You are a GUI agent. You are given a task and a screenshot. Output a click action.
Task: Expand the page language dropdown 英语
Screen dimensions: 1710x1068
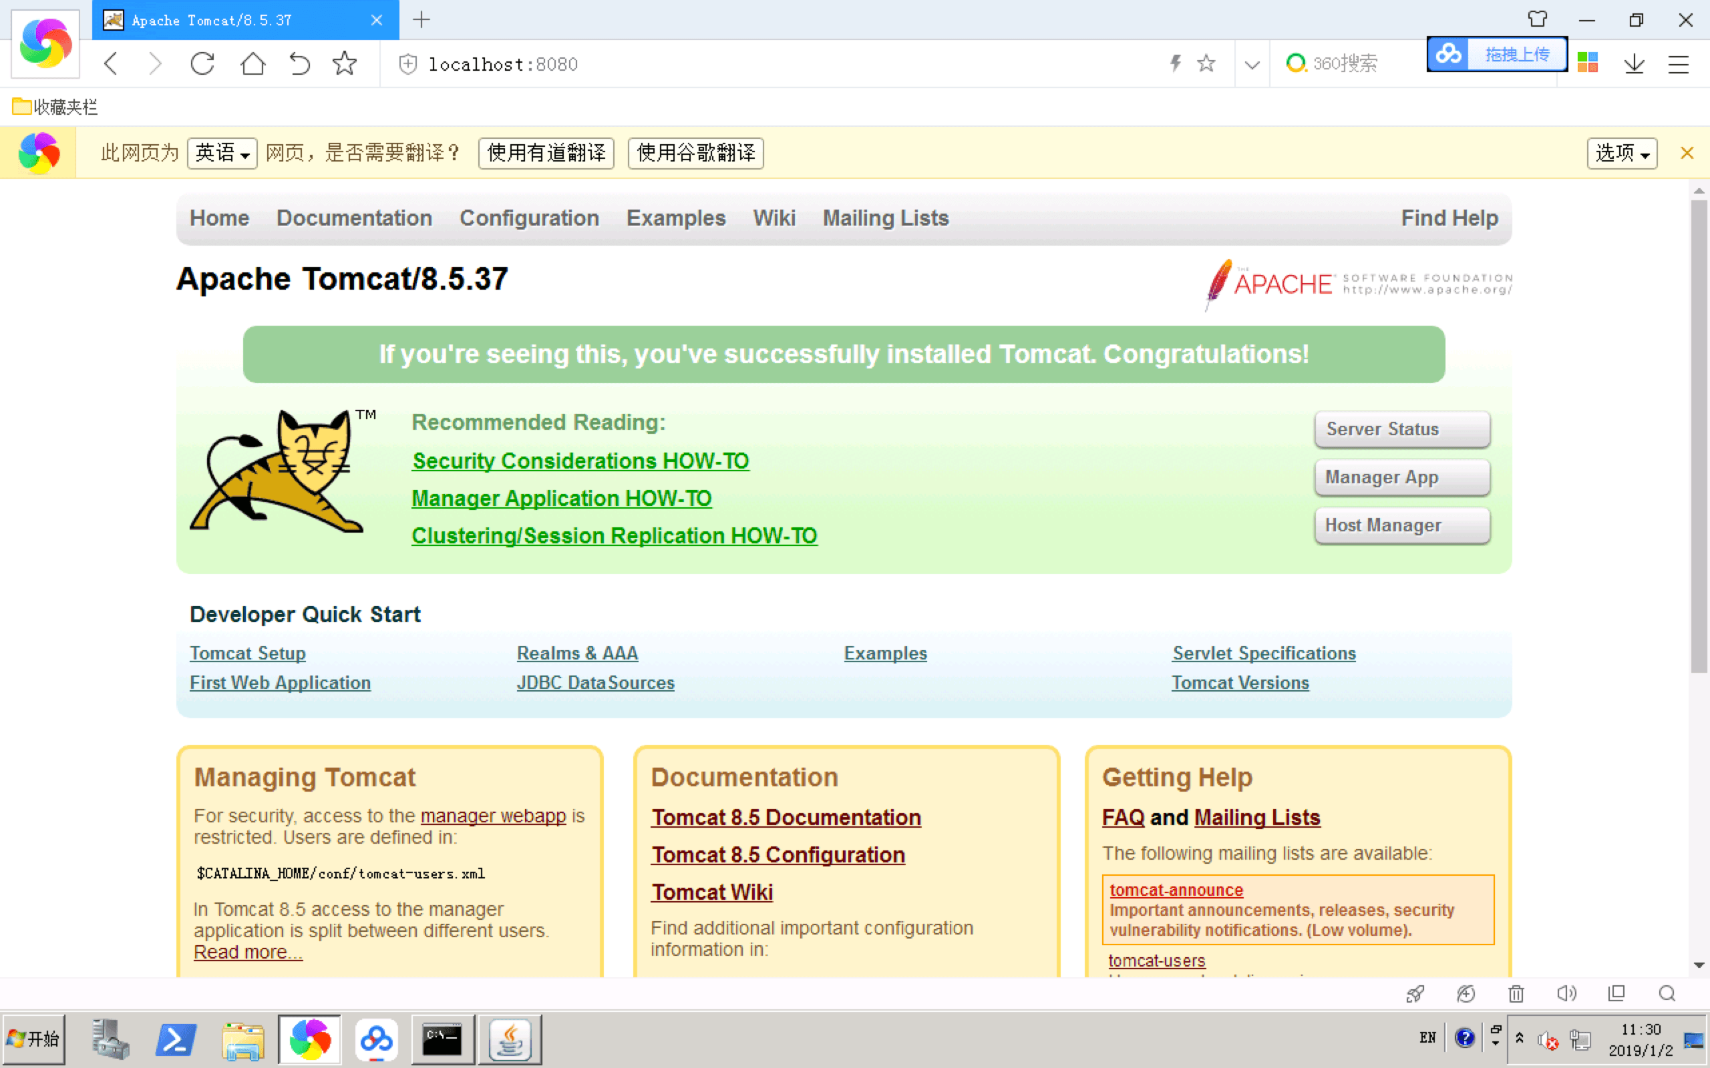pos(222,153)
